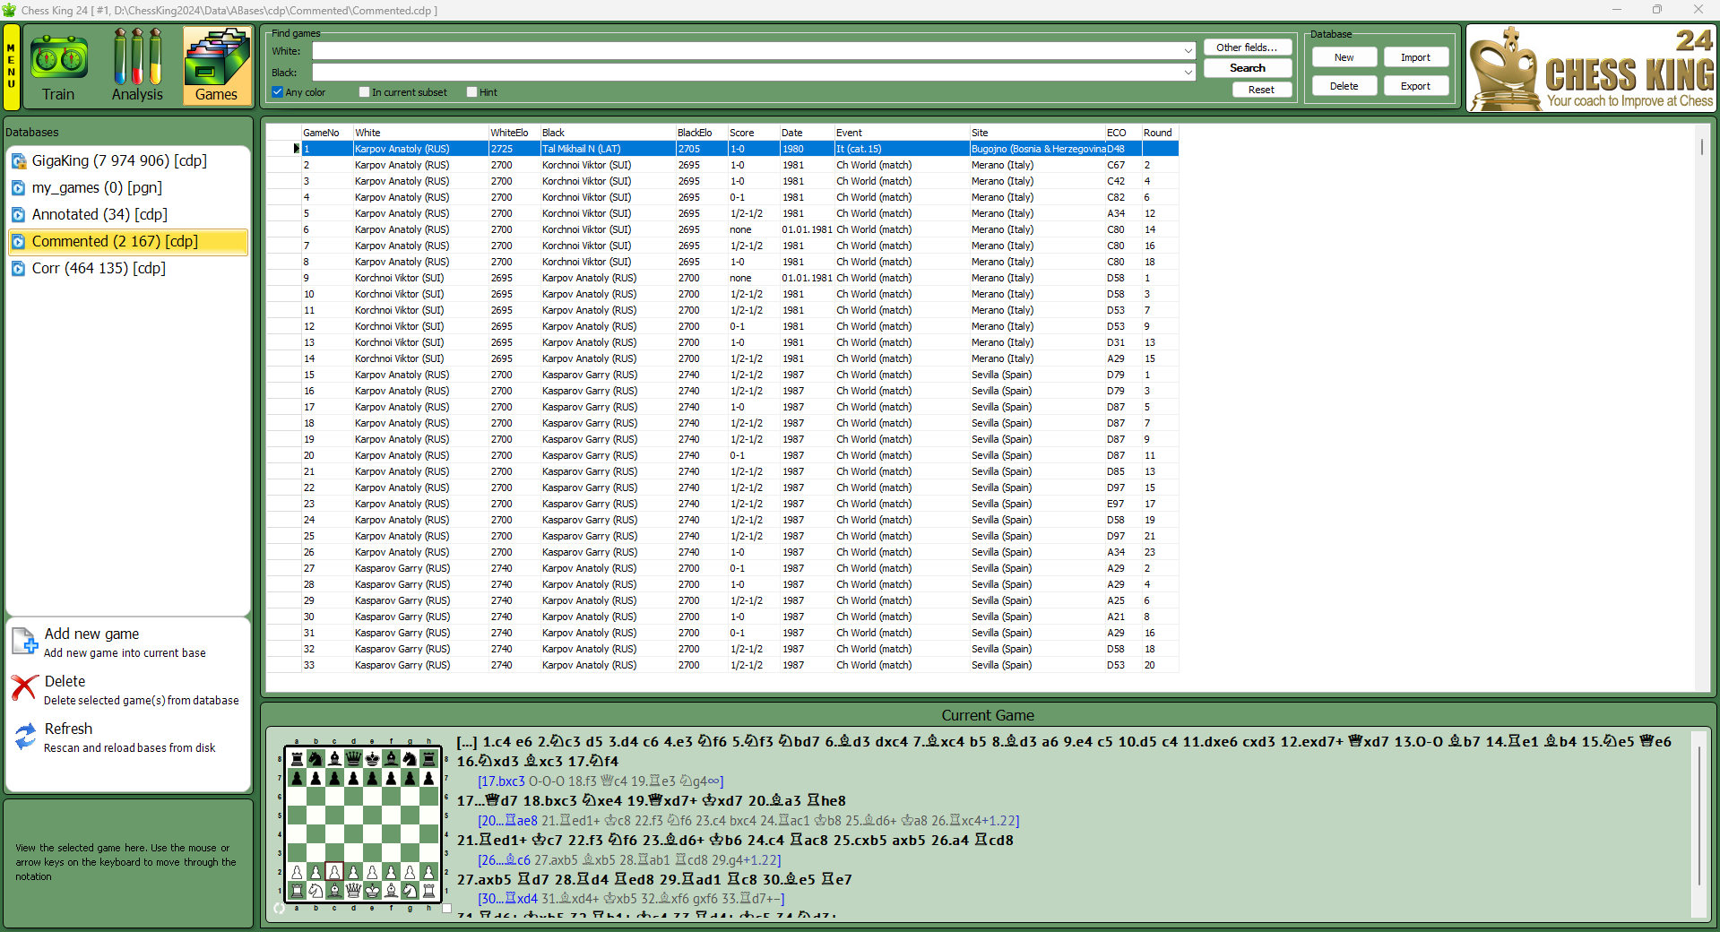Click the Export database button
Image resolution: width=1720 pixels, height=932 pixels.
click(x=1416, y=86)
